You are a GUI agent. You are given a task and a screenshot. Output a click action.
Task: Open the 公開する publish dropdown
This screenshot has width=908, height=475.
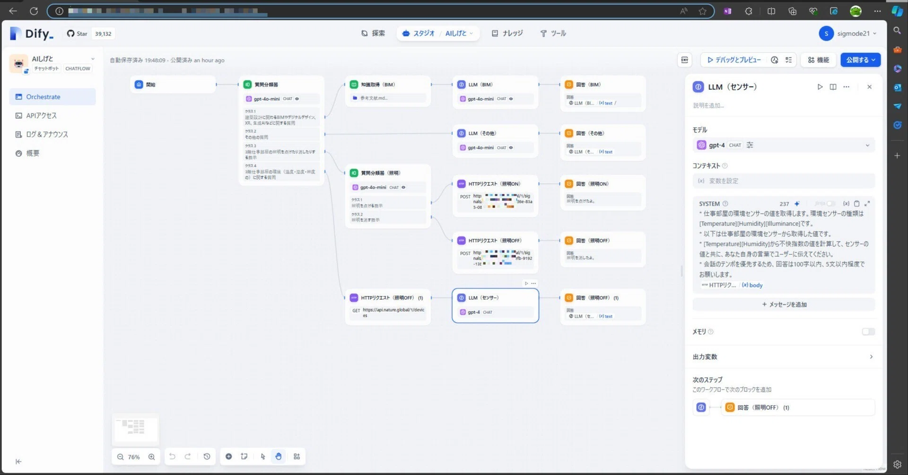[x=860, y=60]
